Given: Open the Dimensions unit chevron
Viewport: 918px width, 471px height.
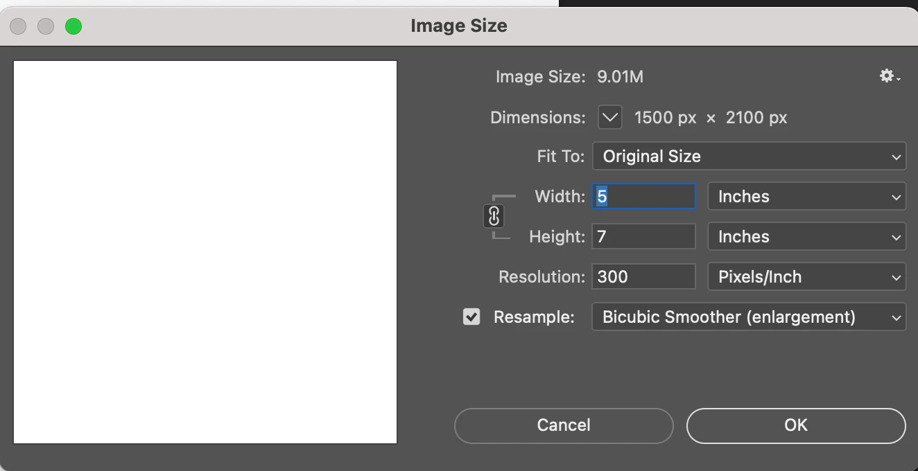Looking at the screenshot, I should (x=610, y=117).
